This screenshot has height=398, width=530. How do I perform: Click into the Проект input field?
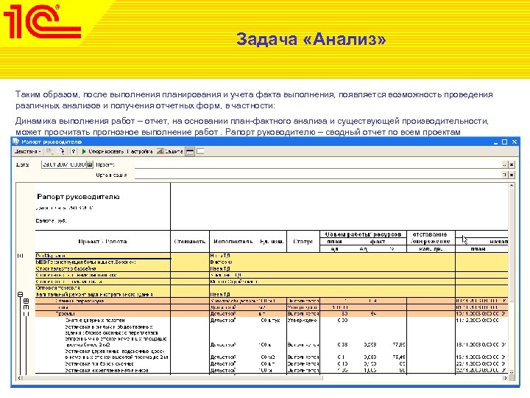tap(318, 165)
